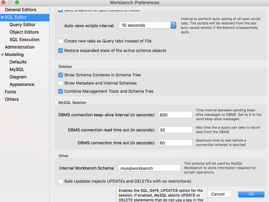This screenshot has height=202, width=269.
Task: Open the Modeling Defaults page
Action: click(18, 62)
